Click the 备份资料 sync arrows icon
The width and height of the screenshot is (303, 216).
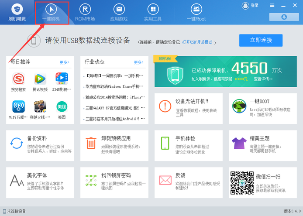pos(17,143)
